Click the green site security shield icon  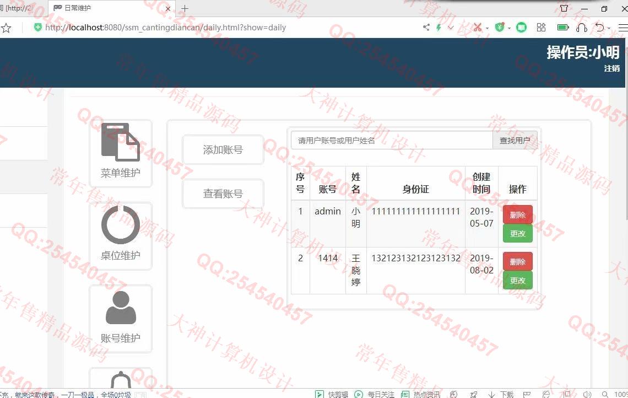click(x=37, y=27)
